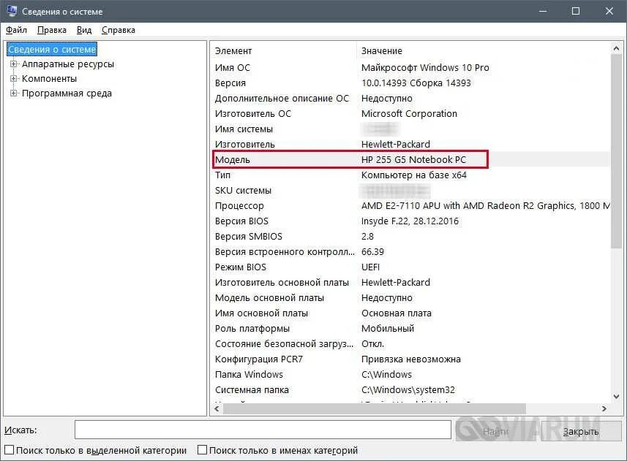Select the Роль платформы row
Viewport: 627px width, 461px height.
pos(410,329)
